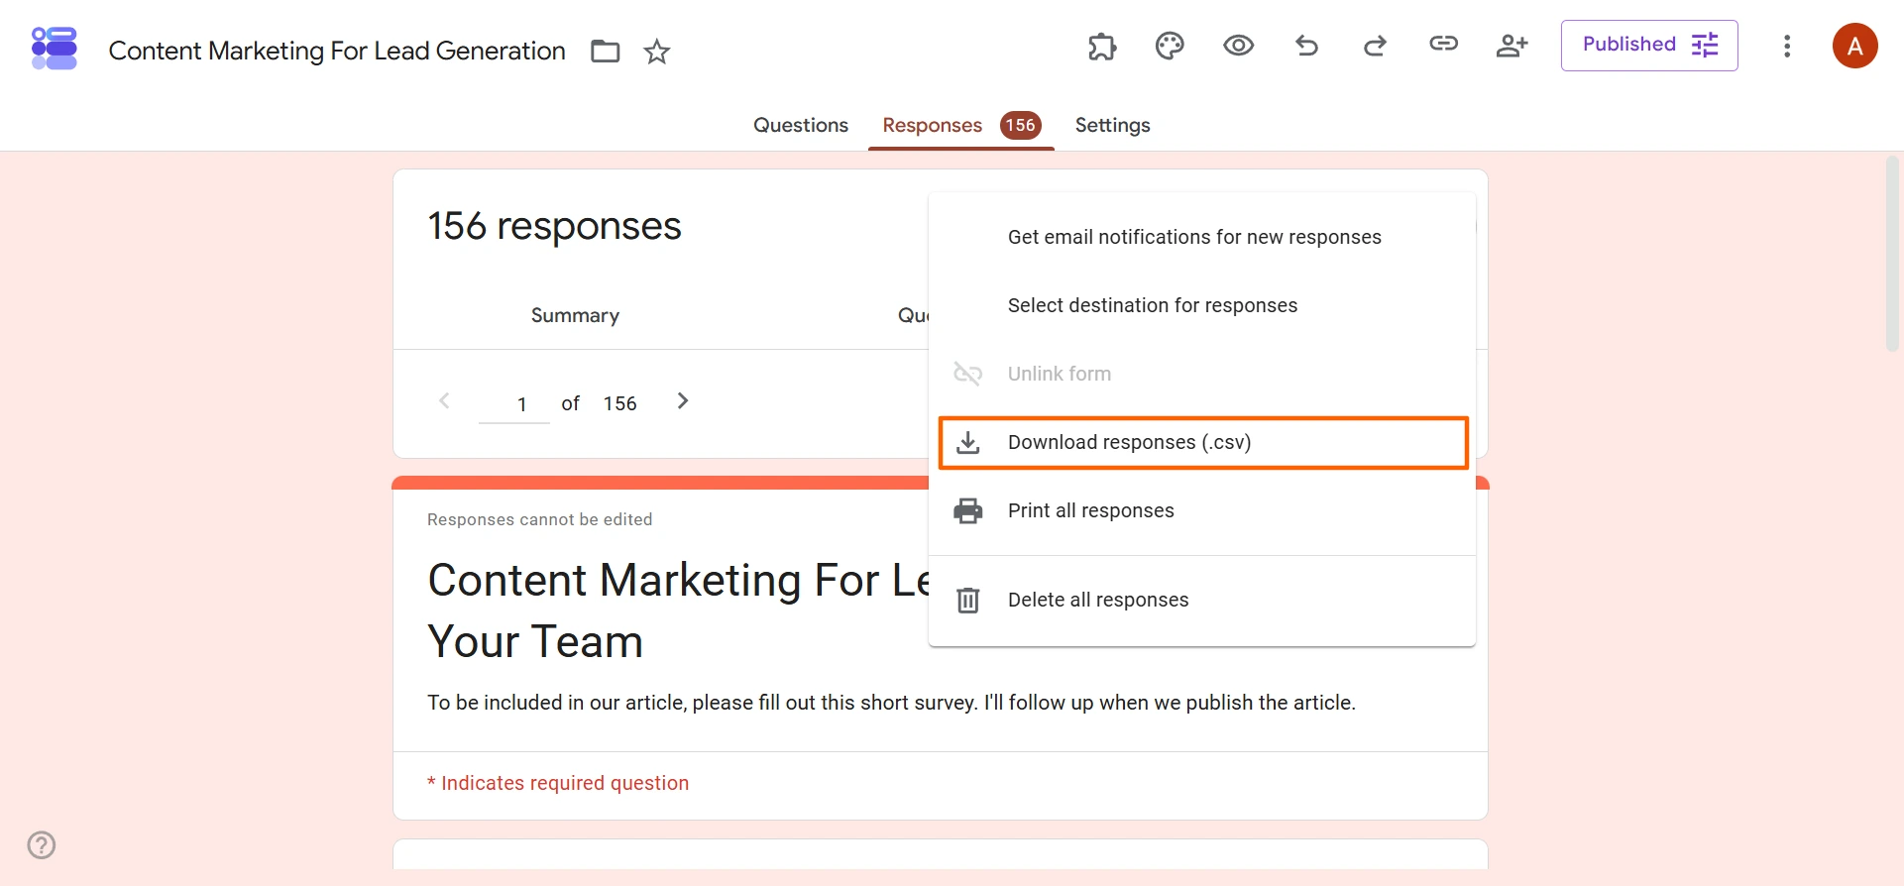Click the form title text in header
This screenshot has height=886, width=1904.
click(x=337, y=51)
